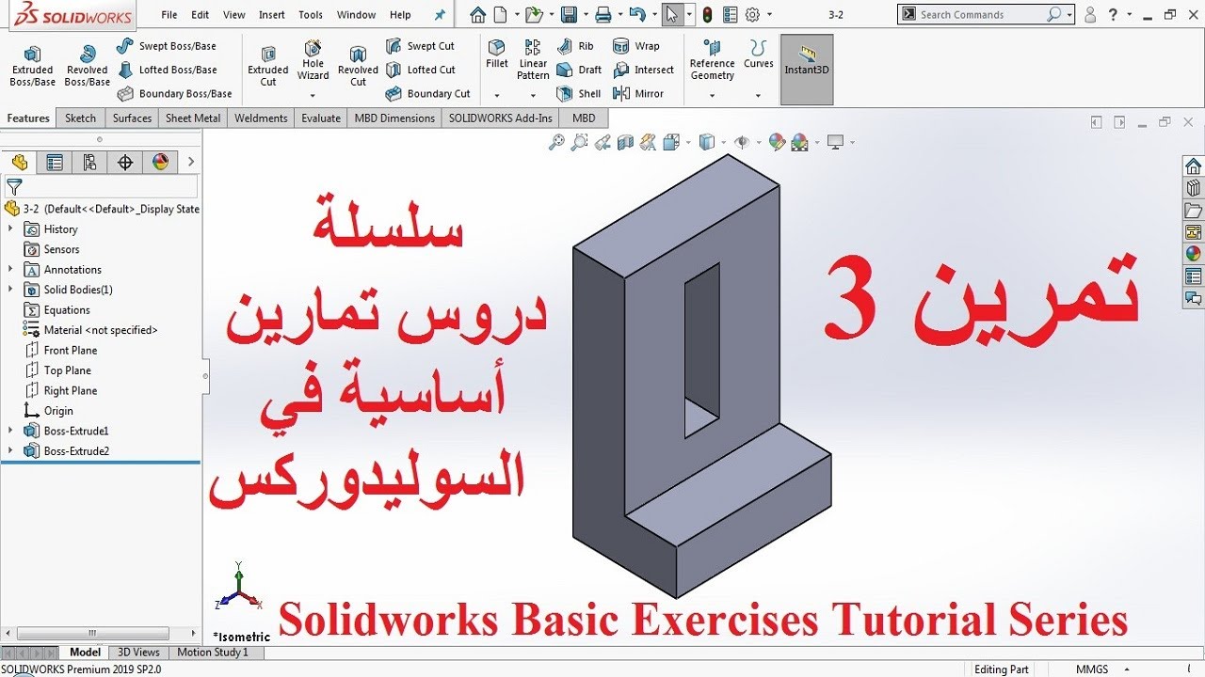Open the Linear Pattern dropdown arrow
The width and height of the screenshot is (1205, 677).
(533, 95)
